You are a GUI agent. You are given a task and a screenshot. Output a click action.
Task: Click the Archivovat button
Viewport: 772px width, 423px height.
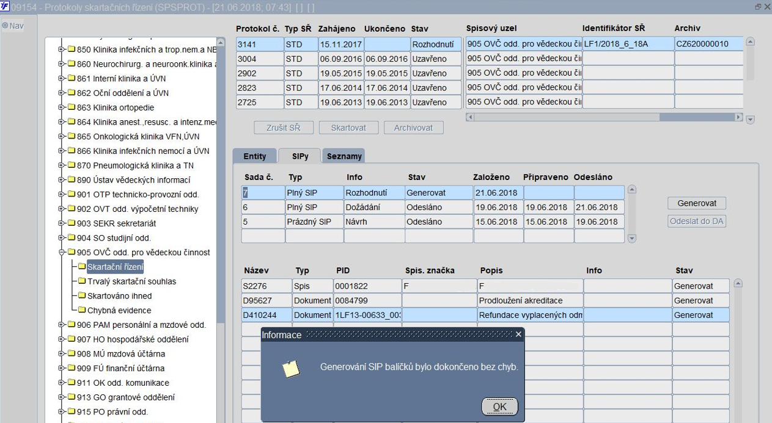(413, 128)
